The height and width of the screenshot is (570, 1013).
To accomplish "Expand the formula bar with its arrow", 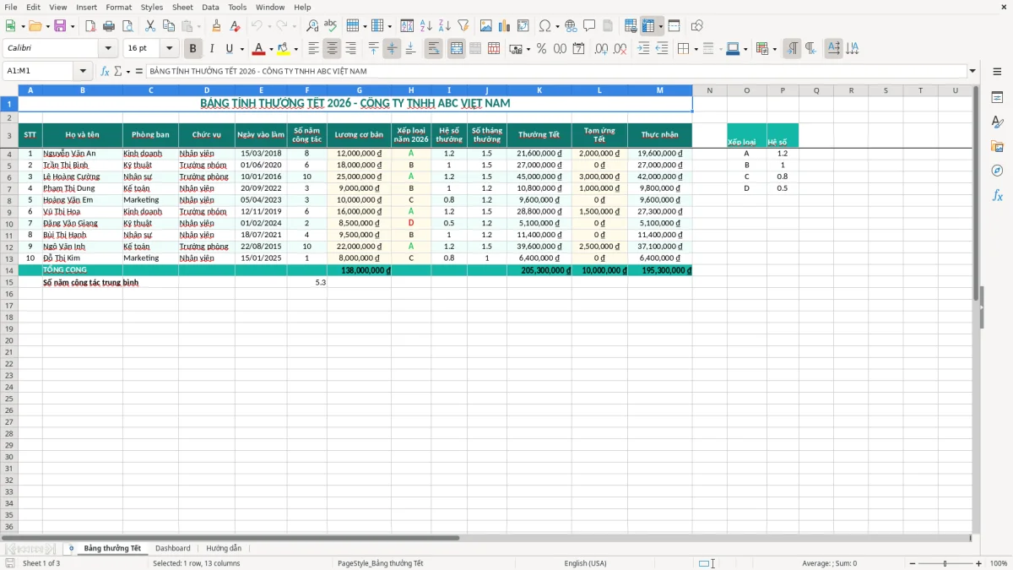I will click(x=972, y=71).
